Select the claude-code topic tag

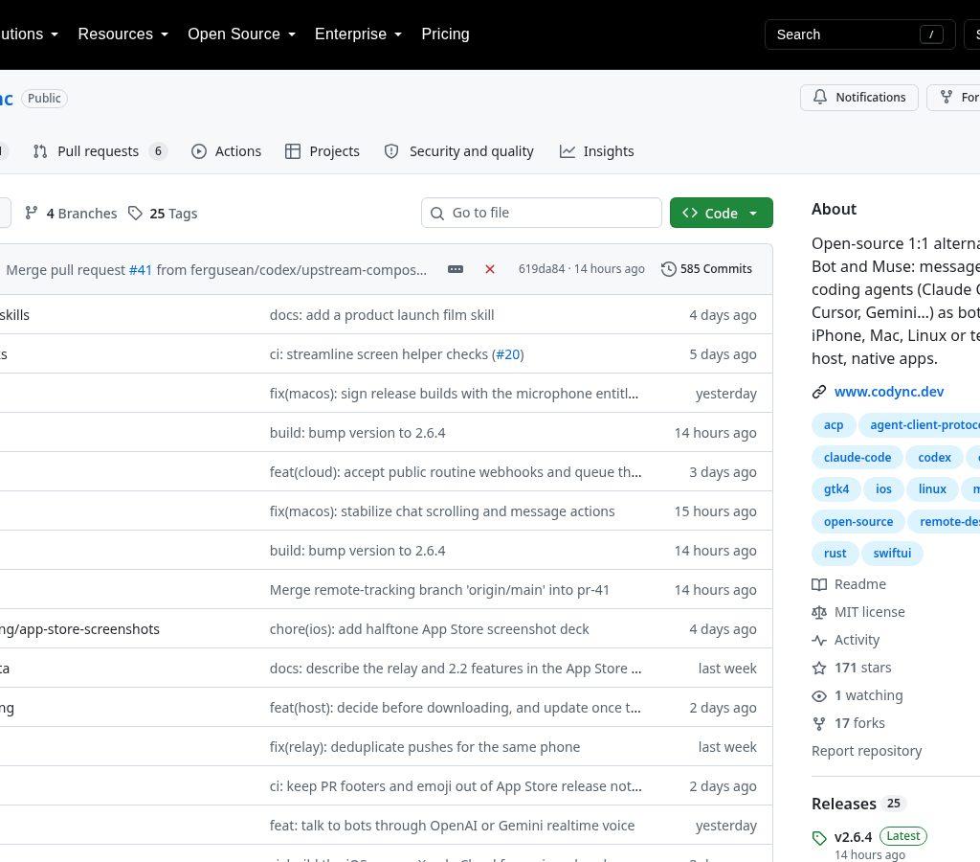click(x=857, y=457)
